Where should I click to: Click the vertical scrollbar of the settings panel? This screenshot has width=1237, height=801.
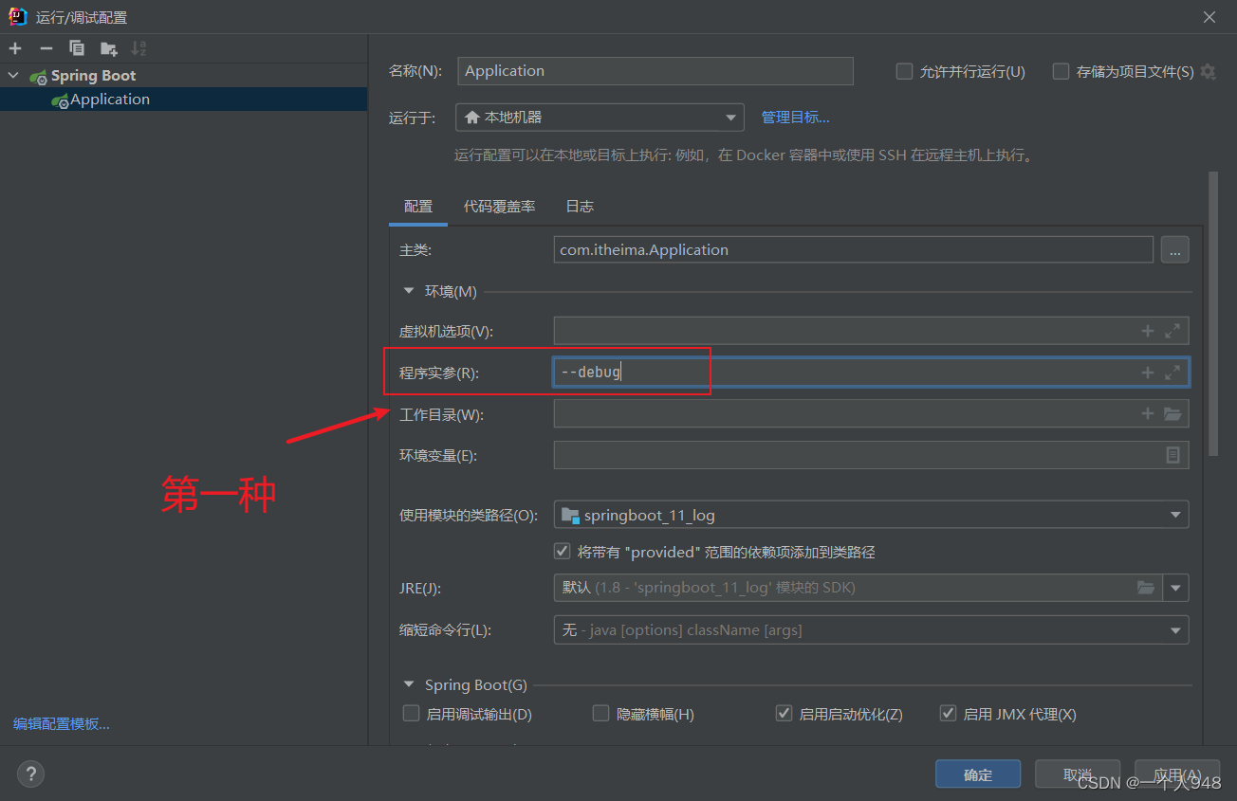pos(1213,313)
